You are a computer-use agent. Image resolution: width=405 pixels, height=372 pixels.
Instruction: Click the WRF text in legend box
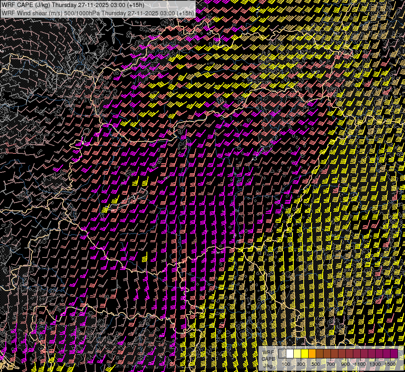268,353
